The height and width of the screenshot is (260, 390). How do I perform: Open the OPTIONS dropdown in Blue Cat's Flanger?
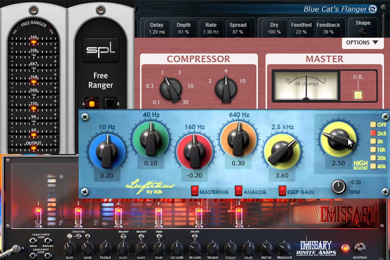(x=362, y=42)
